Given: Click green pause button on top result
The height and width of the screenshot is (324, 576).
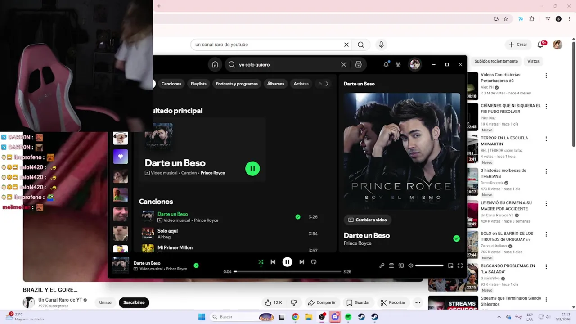Looking at the screenshot, I should (252, 168).
